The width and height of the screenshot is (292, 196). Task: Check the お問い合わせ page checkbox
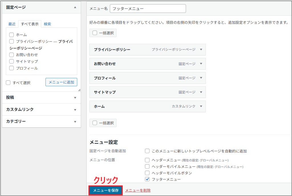[x=11, y=55]
